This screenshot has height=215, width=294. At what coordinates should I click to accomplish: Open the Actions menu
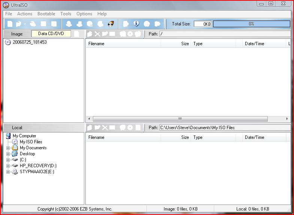25,14
